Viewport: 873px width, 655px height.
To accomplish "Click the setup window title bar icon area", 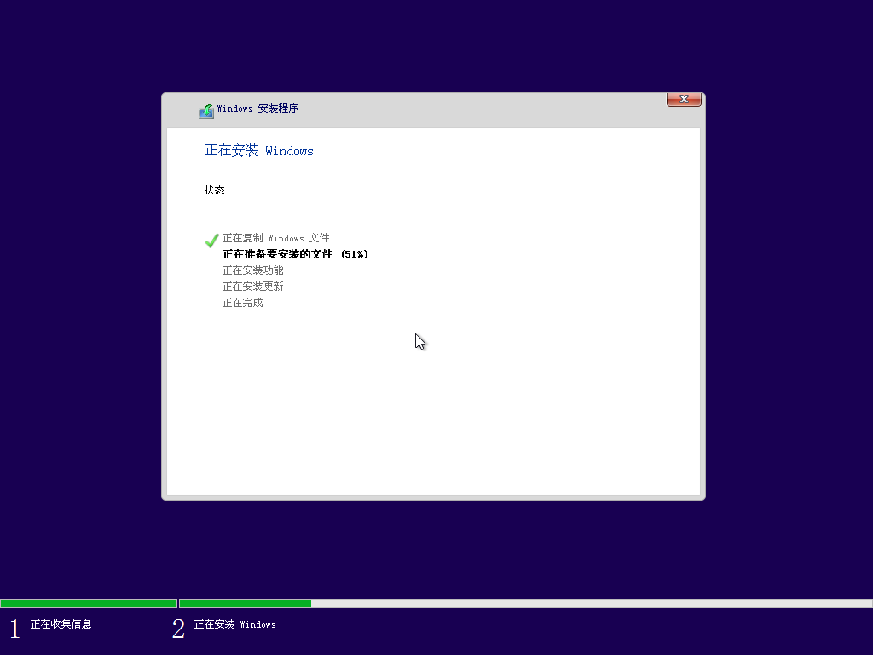I will click(x=206, y=109).
